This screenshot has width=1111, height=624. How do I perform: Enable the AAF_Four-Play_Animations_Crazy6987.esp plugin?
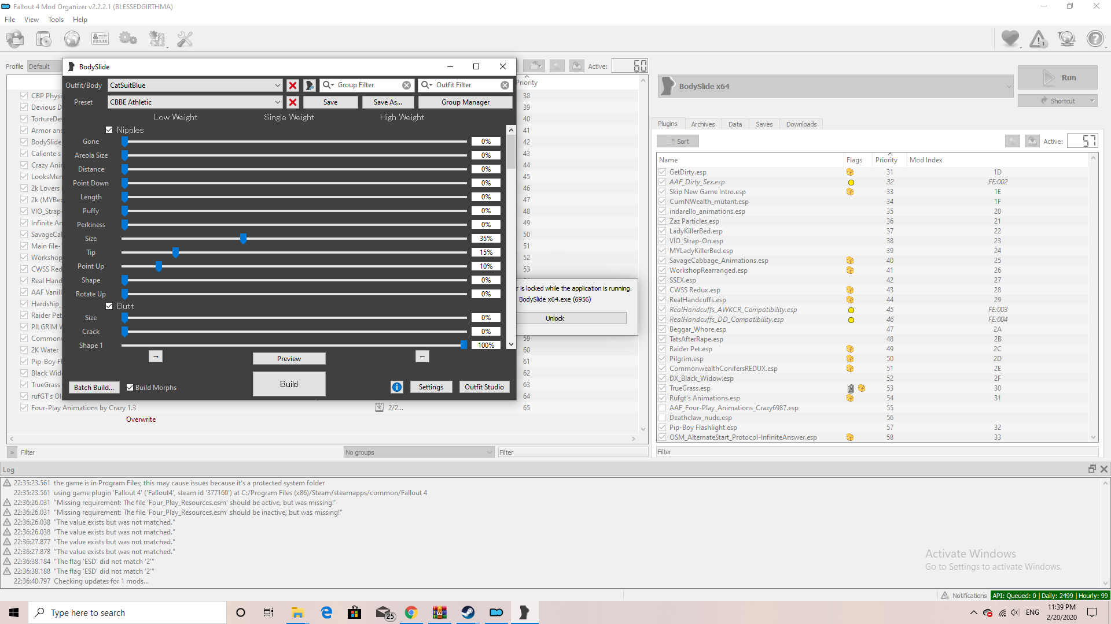pyautogui.click(x=662, y=408)
